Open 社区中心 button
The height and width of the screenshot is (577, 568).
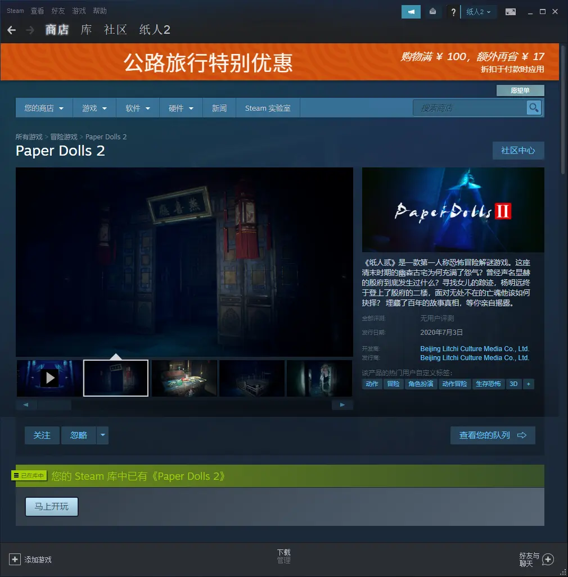pyautogui.click(x=518, y=151)
